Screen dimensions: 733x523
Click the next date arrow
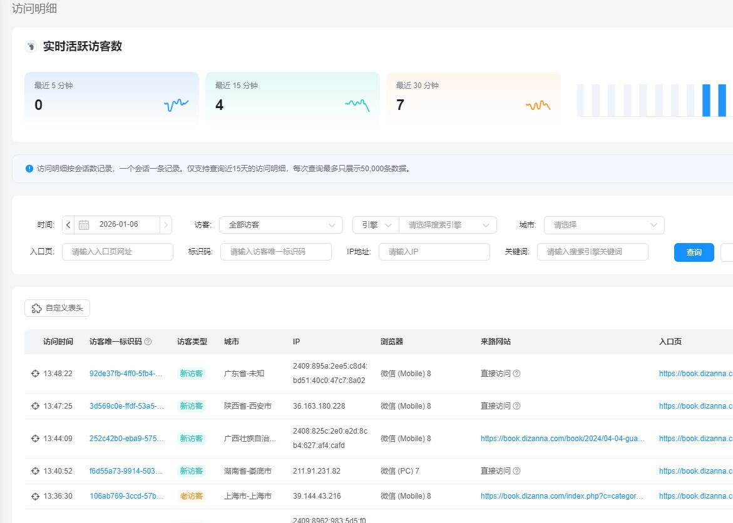point(165,225)
